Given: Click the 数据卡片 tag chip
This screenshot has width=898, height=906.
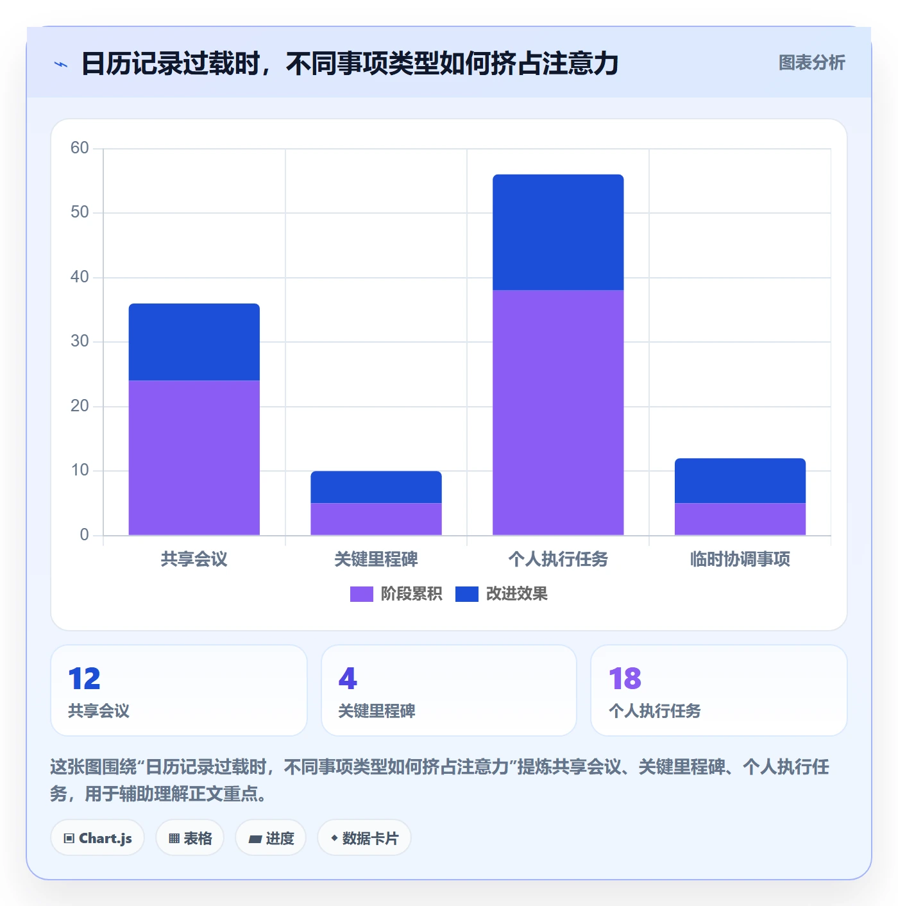Looking at the screenshot, I should click(x=364, y=838).
